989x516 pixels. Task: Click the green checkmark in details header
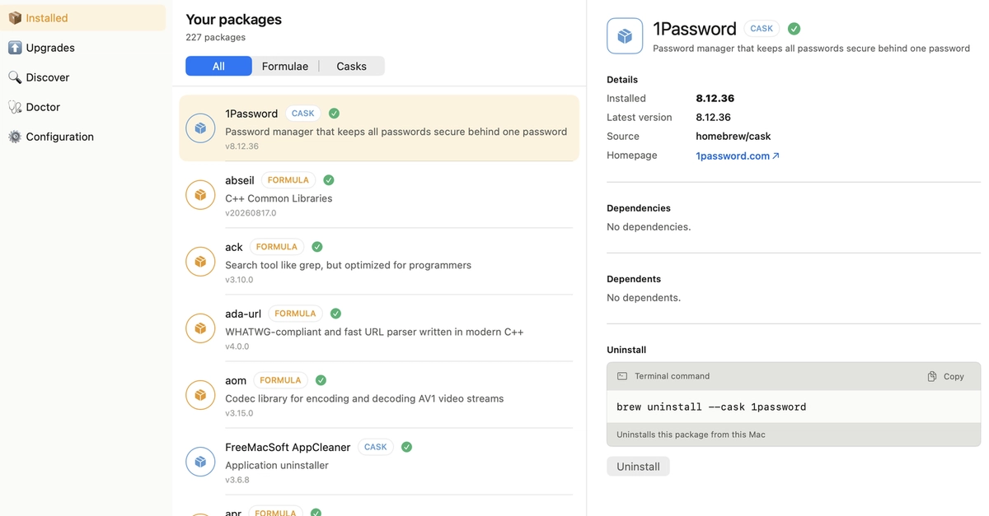(794, 29)
